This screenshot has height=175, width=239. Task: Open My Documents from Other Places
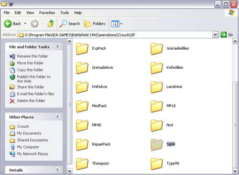tap(29, 133)
